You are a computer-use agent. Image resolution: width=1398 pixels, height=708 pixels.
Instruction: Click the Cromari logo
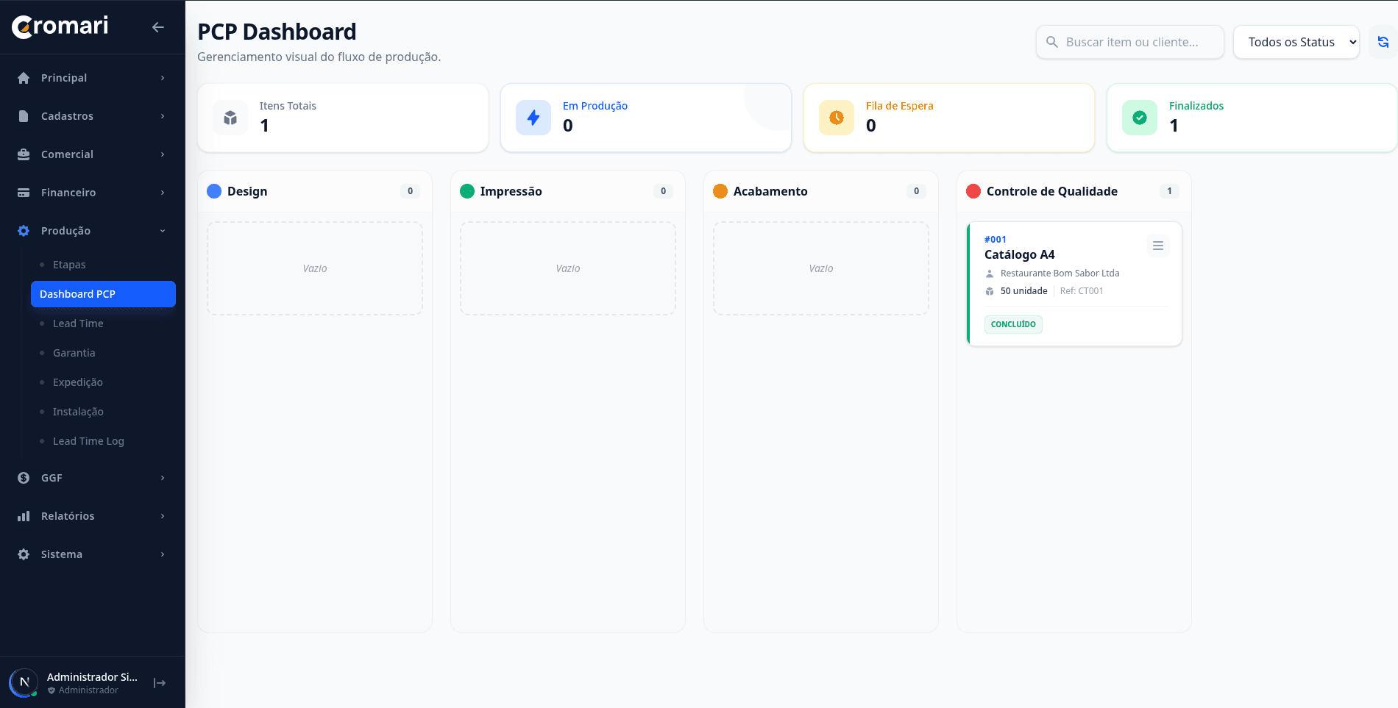(59, 26)
